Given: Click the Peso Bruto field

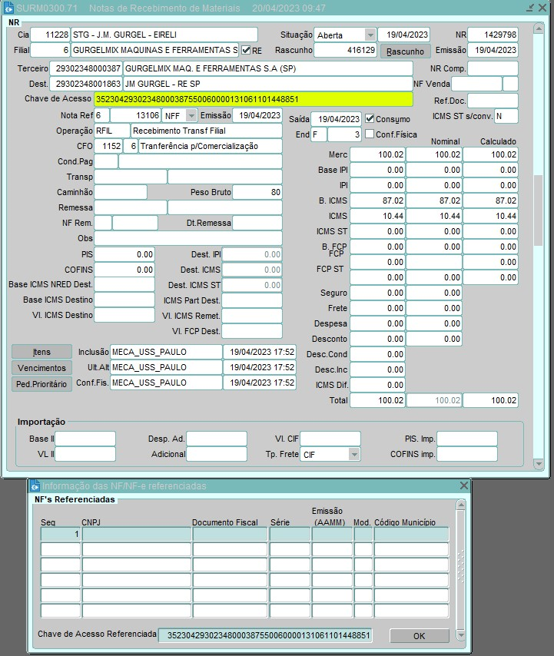Looking at the screenshot, I should tap(257, 192).
